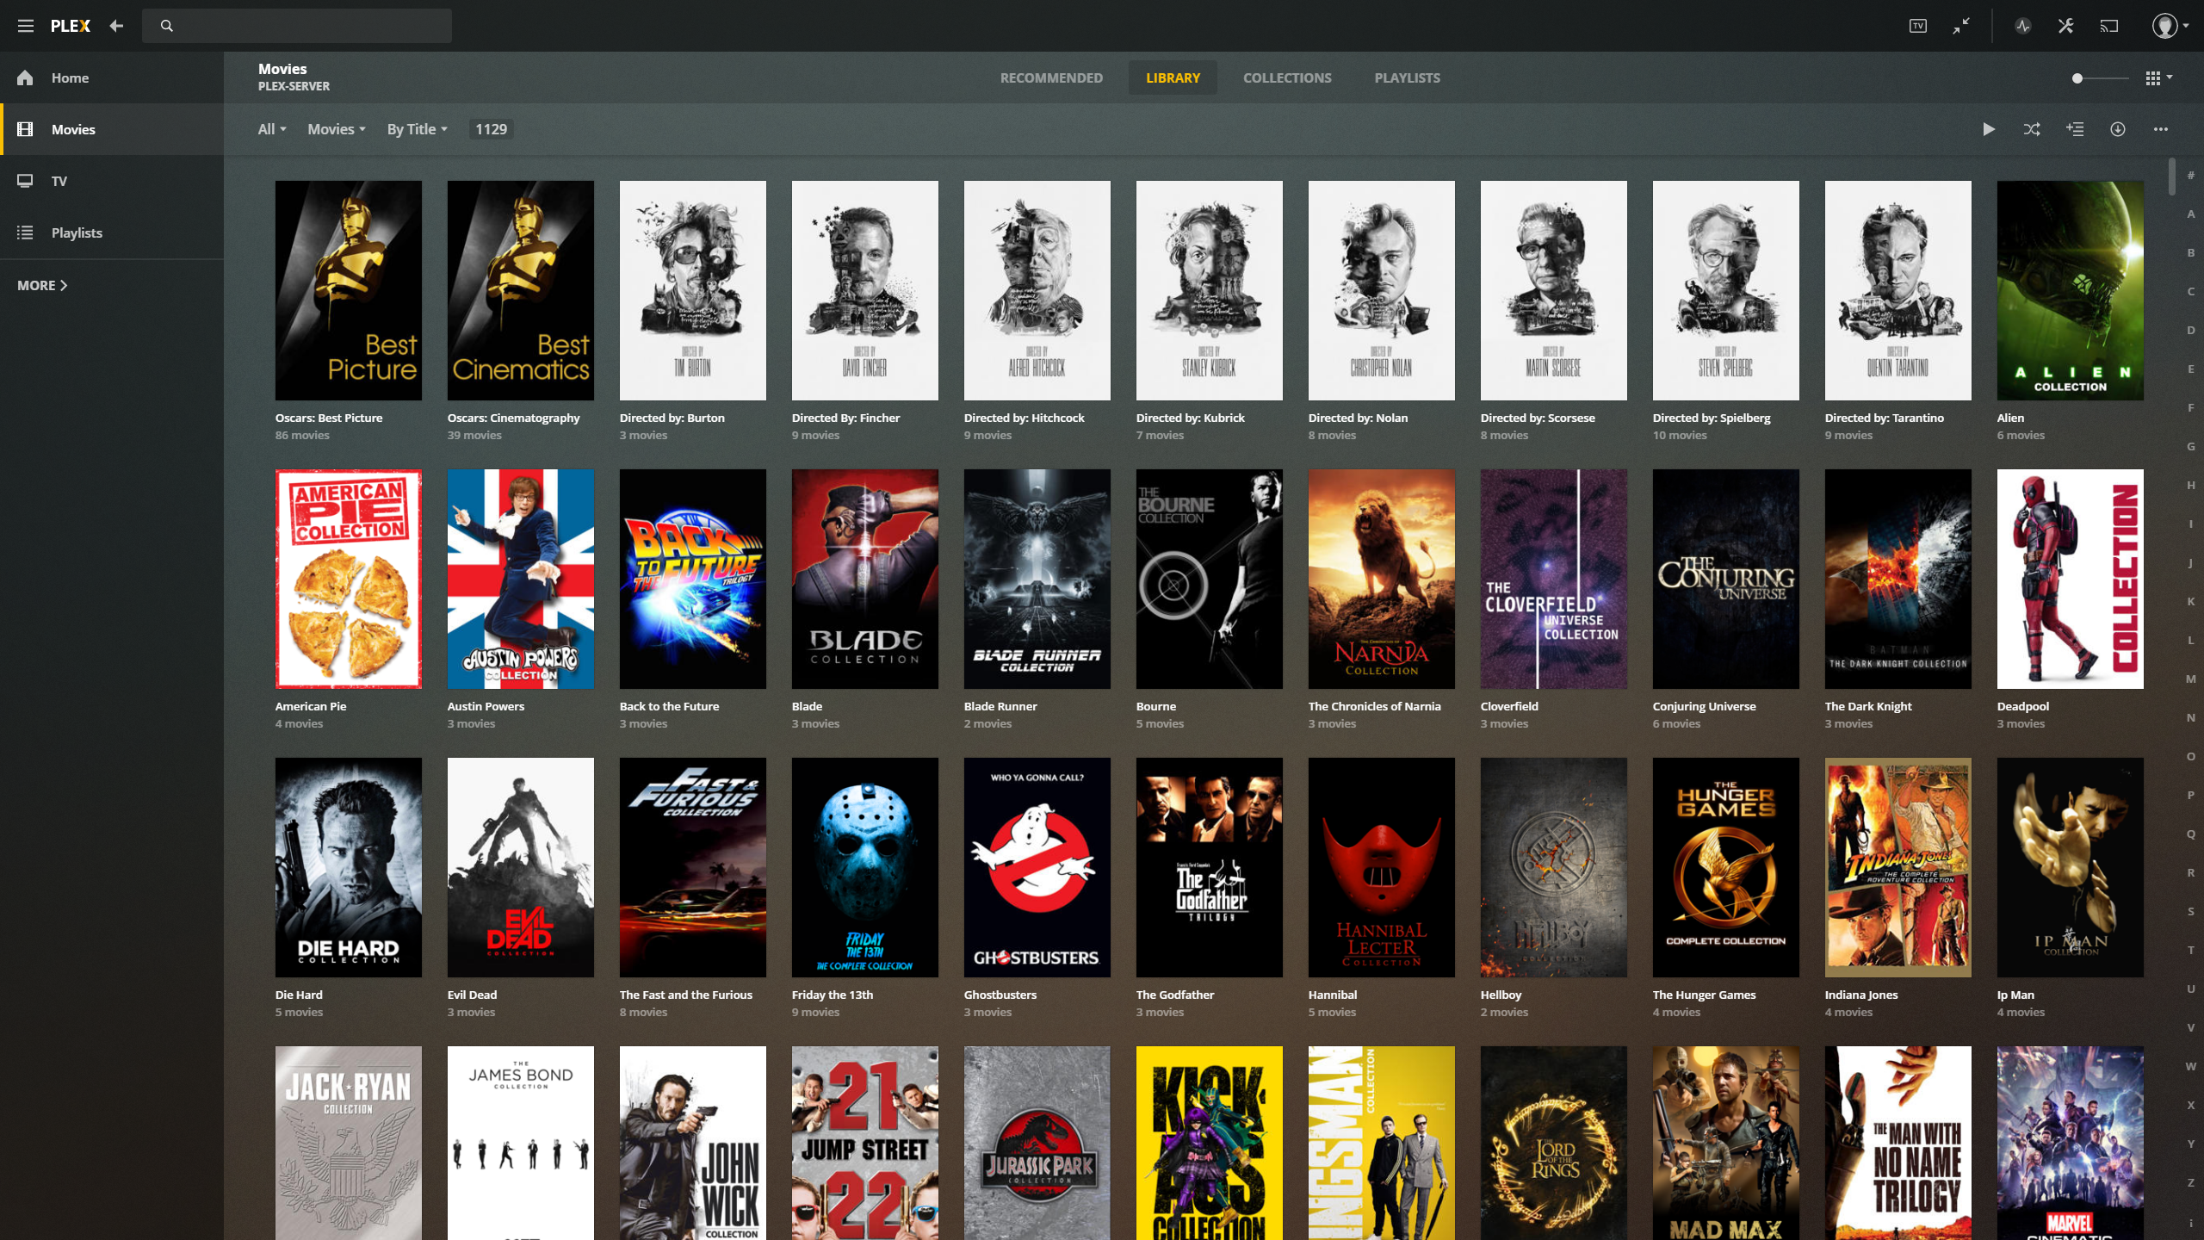Open TV library in the sidebar
This screenshot has height=1240, width=2204.
coord(112,181)
